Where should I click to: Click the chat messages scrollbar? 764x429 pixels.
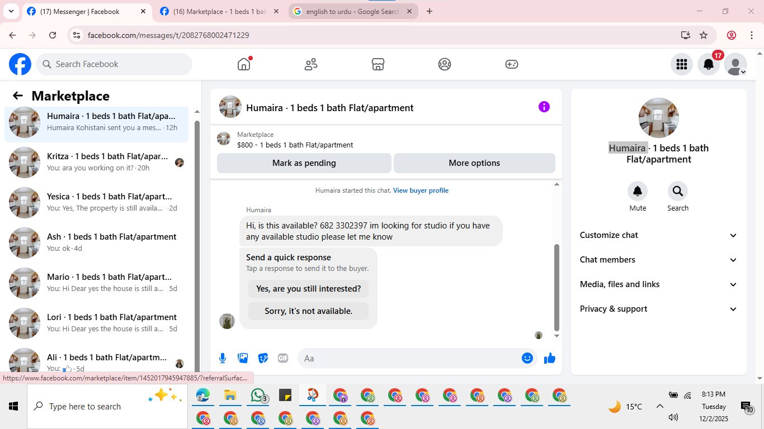[557, 287]
